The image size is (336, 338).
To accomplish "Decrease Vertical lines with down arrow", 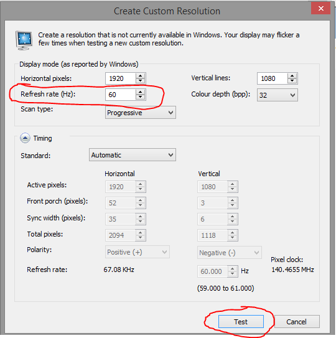I will pyautogui.click(x=292, y=81).
